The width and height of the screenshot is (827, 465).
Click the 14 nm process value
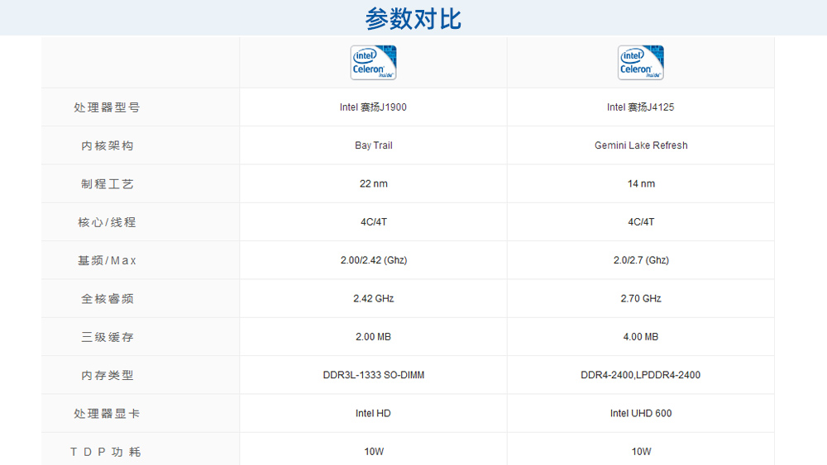[x=641, y=183]
